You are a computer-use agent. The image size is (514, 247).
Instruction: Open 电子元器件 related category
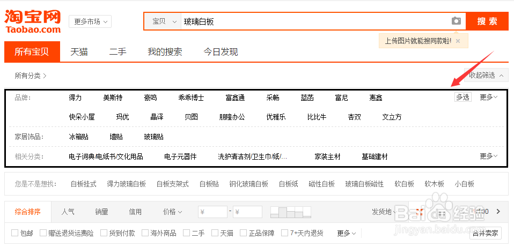[180, 156]
